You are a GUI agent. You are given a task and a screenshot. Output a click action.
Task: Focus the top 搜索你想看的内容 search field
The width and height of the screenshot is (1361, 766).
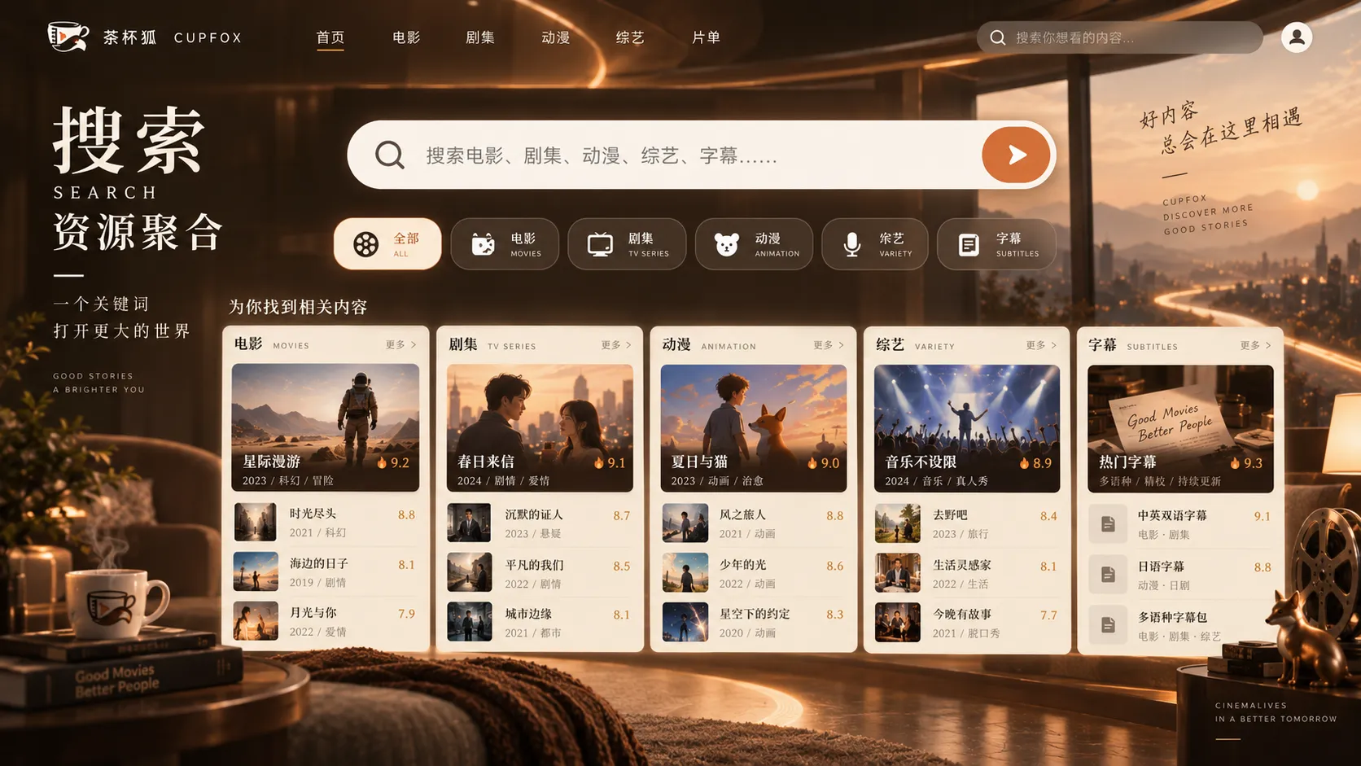1119,37
